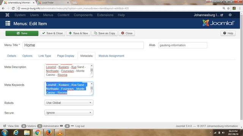Click the Log out link in footer
Screen dimensions: 243x136
tap(80, 126)
